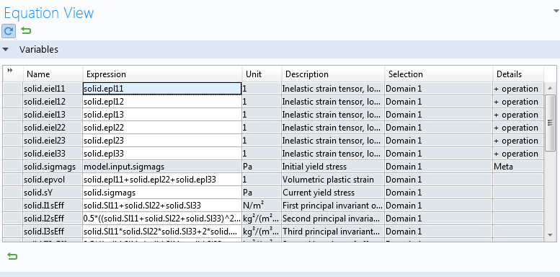Viewport: 560px width, 277px height.
Task: Click the column chooser arrows icon
Action: pyautogui.click(x=9, y=70)
